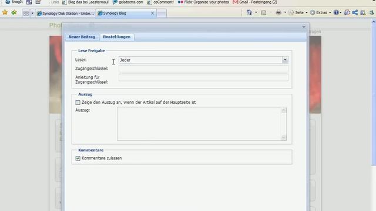Image resolution: width=376 pixels, height=211 pixels.
Task: Click the Zugangsschlüssel input field
Action: (203, 69)
